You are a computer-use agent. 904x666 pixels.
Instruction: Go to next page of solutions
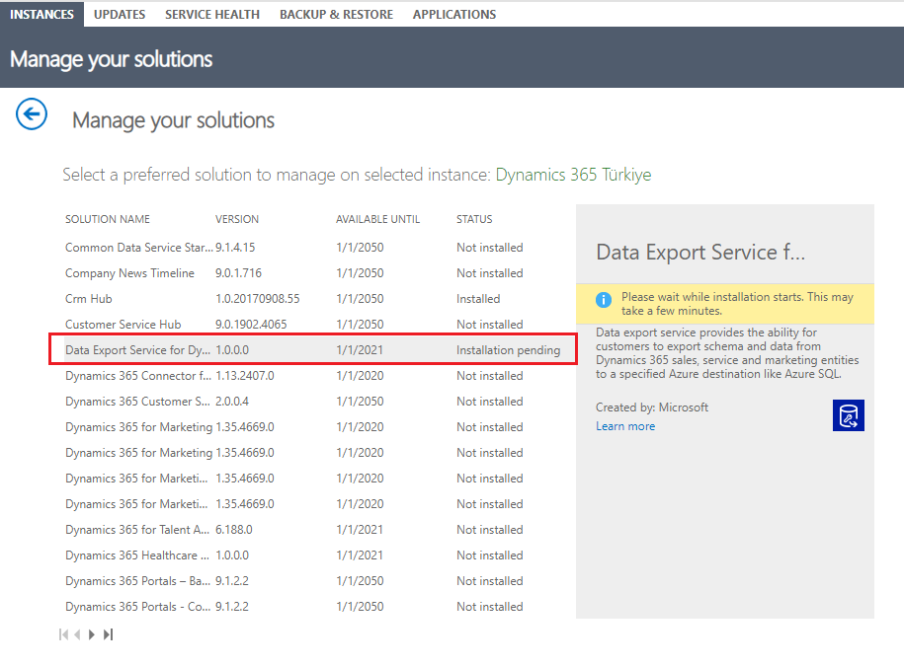point(92,634)
